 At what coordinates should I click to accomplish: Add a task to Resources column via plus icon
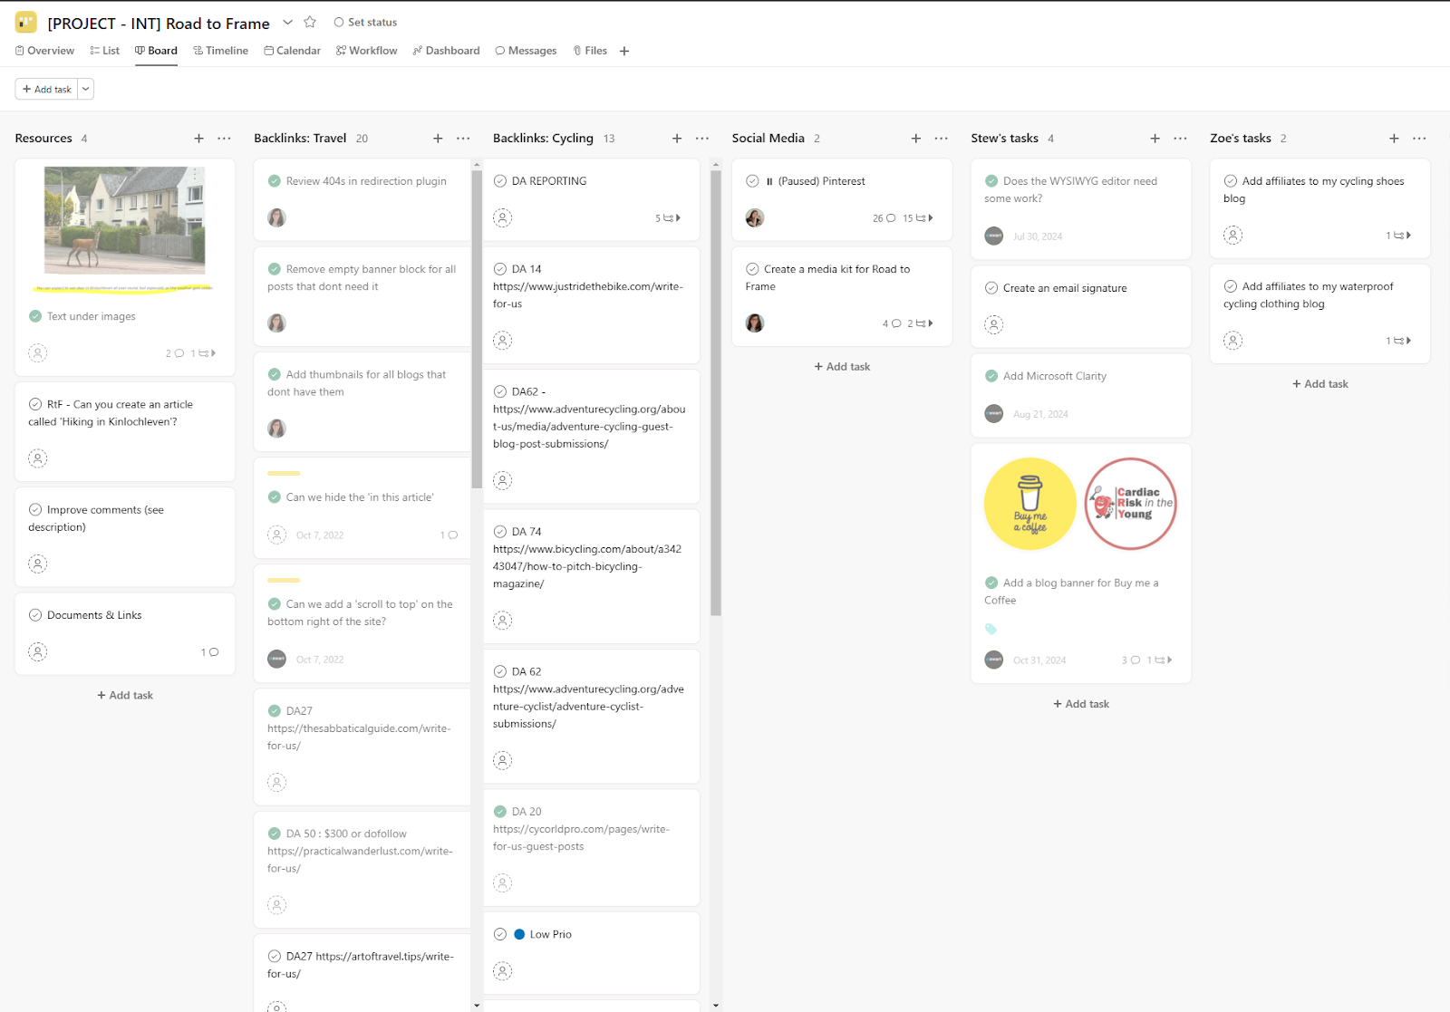click(198, 139)
